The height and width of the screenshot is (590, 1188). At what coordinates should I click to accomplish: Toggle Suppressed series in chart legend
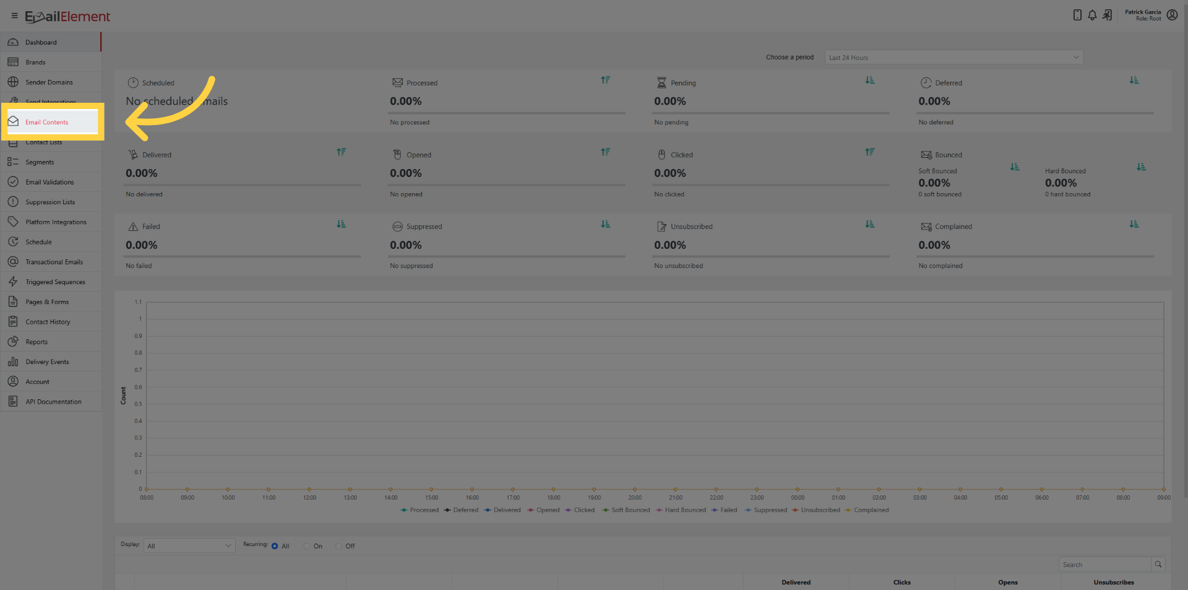point(765,510)
